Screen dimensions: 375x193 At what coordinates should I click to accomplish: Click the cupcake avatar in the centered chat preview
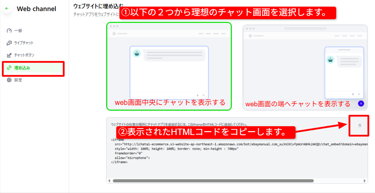tap(137, 53)
